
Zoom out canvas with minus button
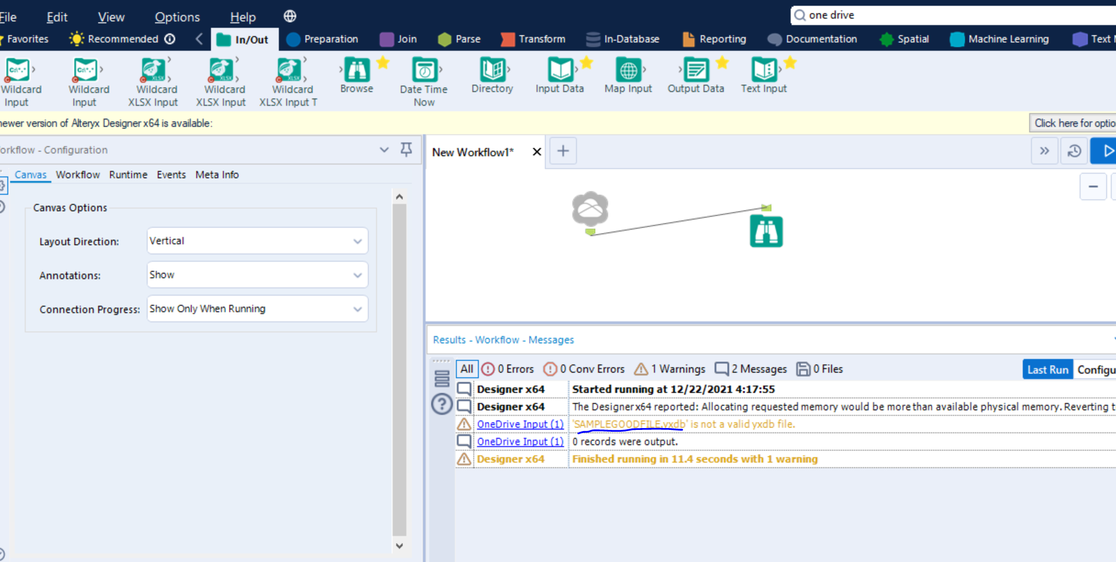1093,187
